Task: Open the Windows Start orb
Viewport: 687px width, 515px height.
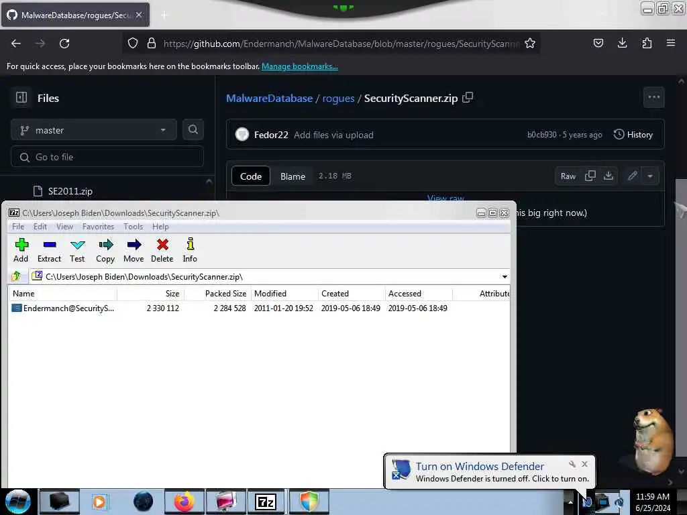Action: pyautogui.click(x=17, y=502)
